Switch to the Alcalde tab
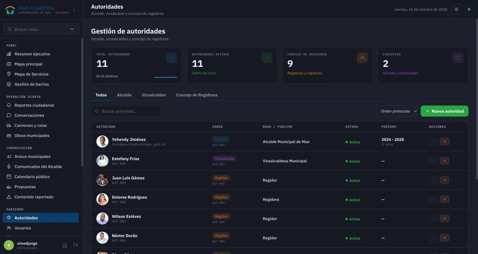The height and width of the screenshot is (254, 478). [x=124, y=95]
